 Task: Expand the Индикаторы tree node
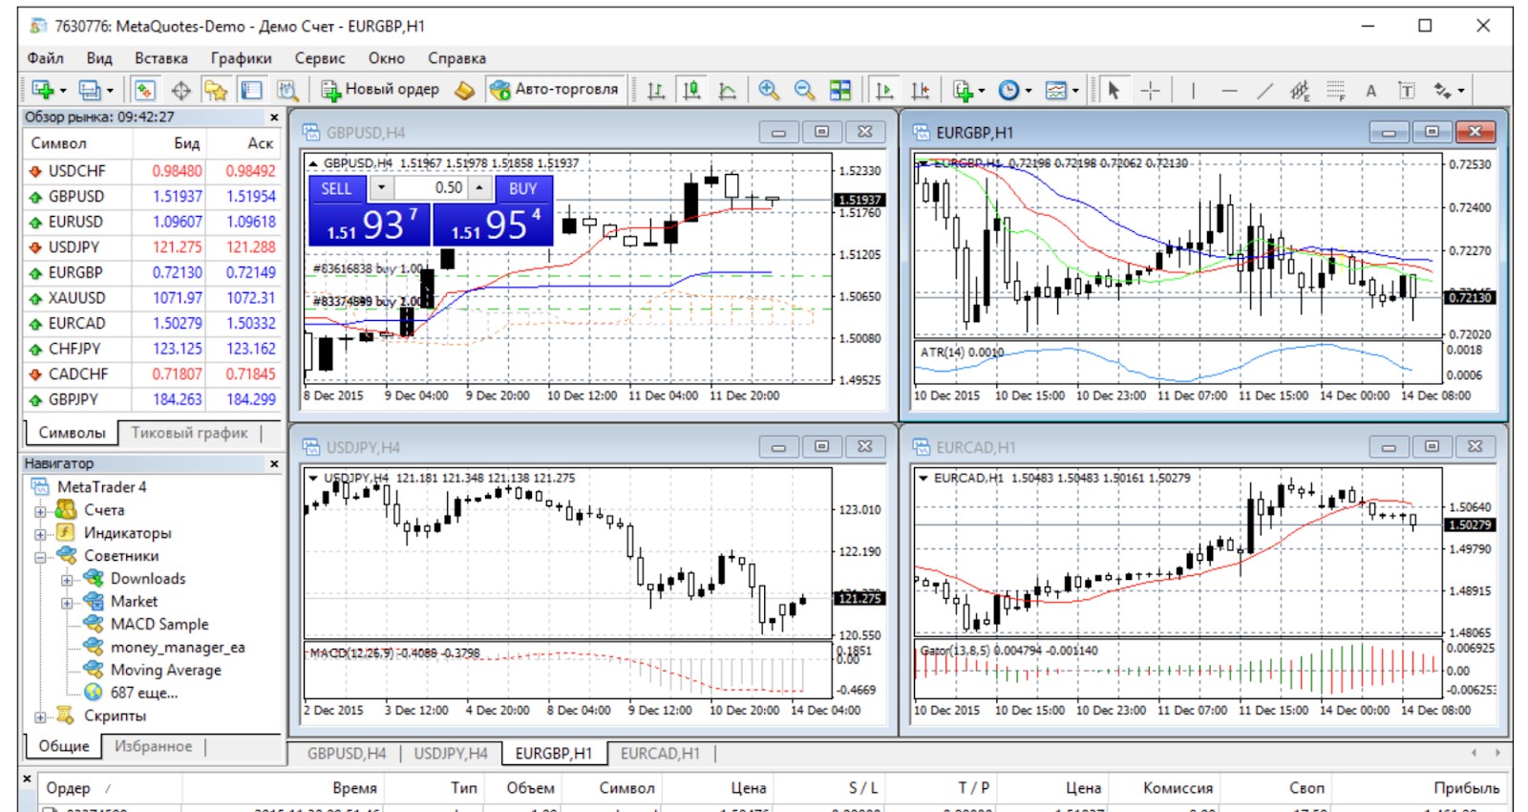[40, 534]
